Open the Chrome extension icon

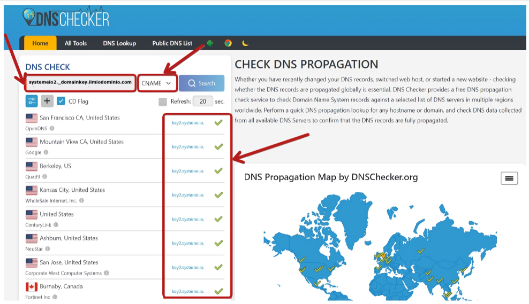click(228, 43)
